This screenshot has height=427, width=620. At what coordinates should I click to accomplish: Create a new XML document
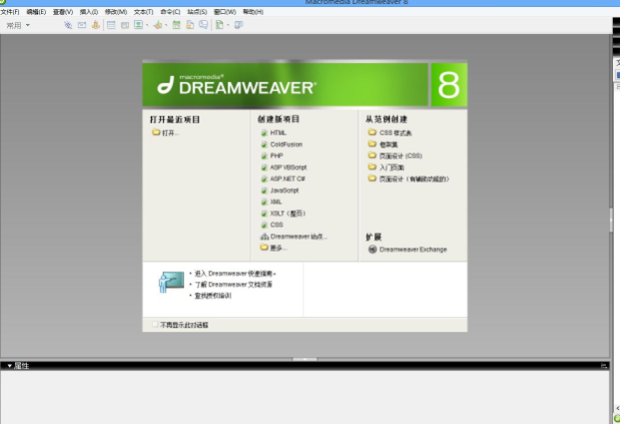click(272, 202)
